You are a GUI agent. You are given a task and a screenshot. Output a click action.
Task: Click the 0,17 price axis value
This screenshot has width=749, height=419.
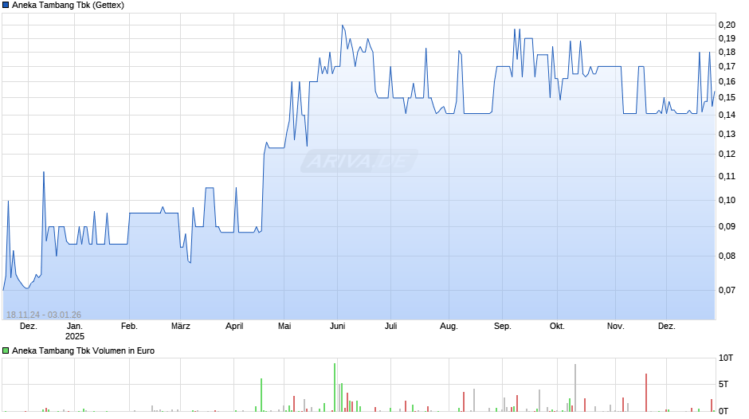tap(727, 66)
